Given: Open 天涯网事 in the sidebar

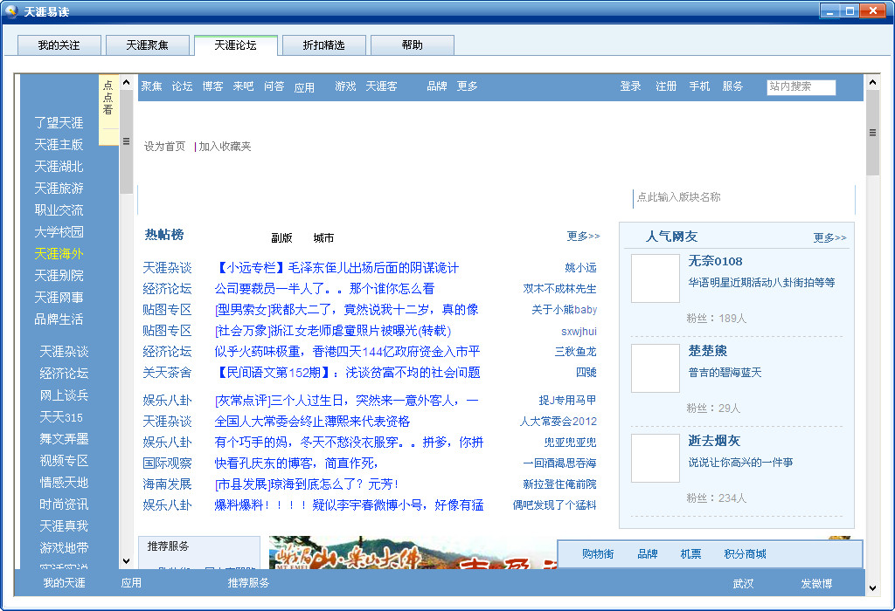Looking at the screenshot, I should (59, 298).
